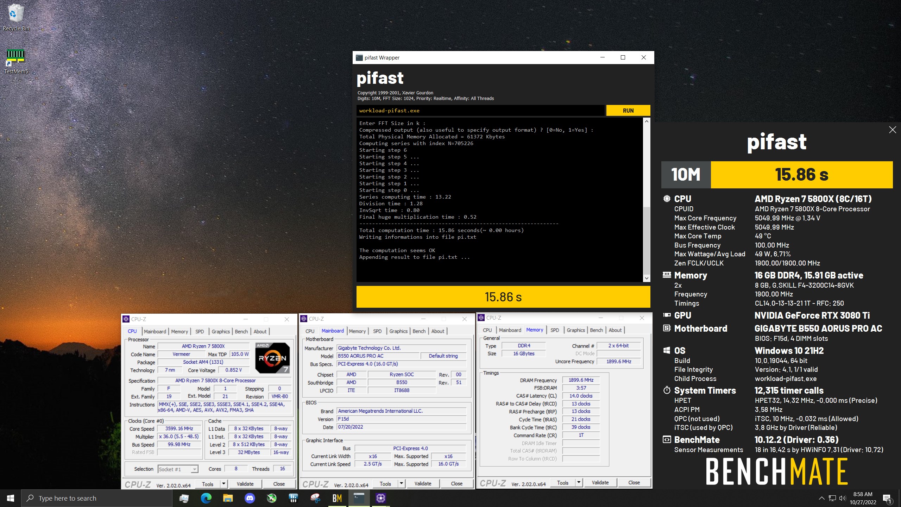Click the BenchMate Memory section icon
Viewport: 901px width, 507px height.
[x=667, y=275]
